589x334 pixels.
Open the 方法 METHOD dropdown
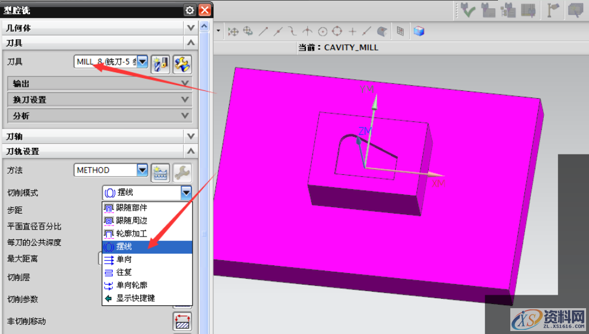click(x=142, y=170)
